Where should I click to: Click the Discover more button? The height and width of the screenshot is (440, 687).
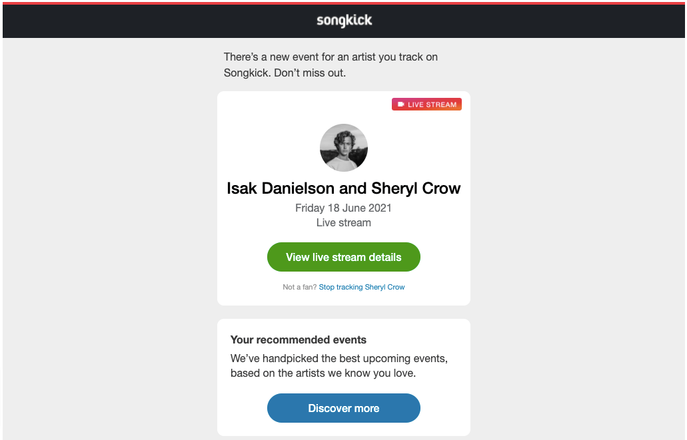[x=343, y=408]
